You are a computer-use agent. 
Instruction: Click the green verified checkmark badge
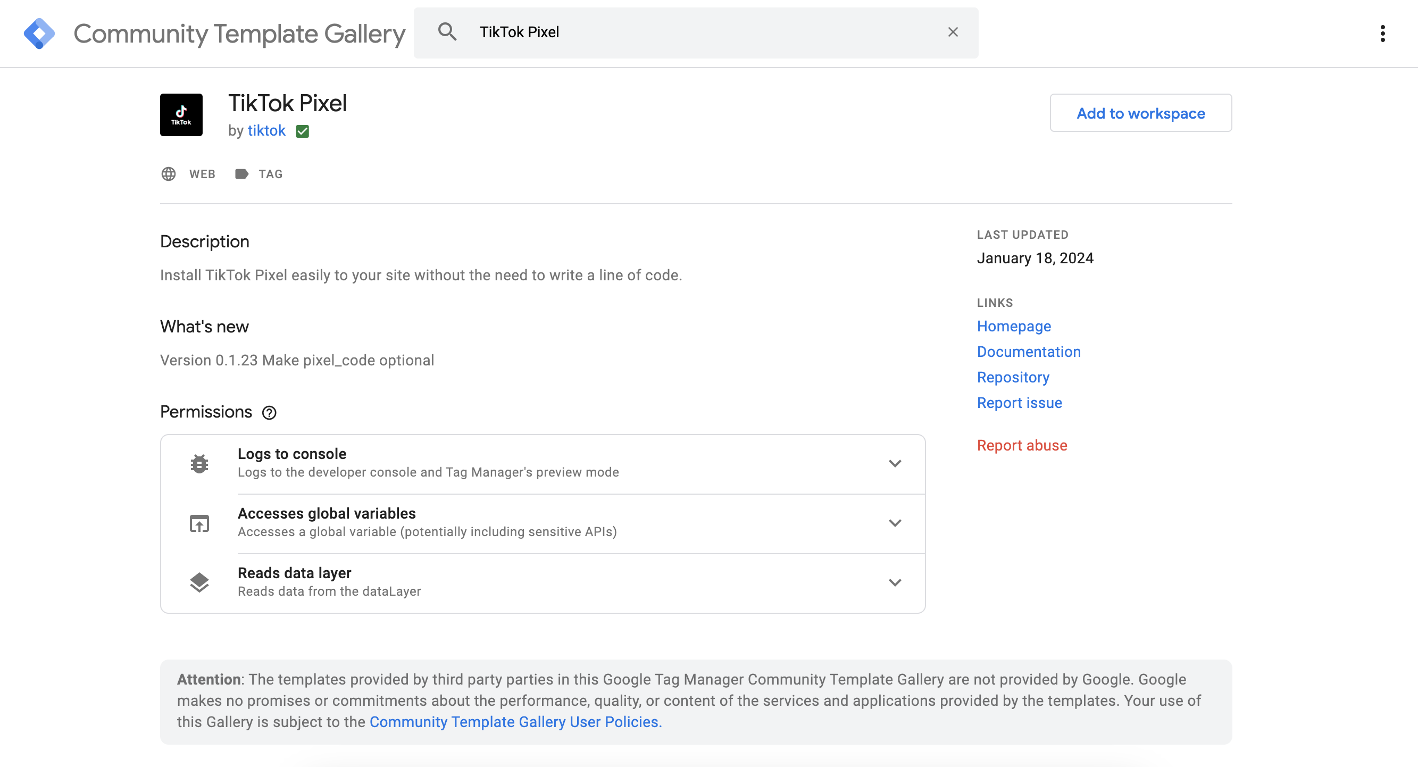tap(302, 131)
